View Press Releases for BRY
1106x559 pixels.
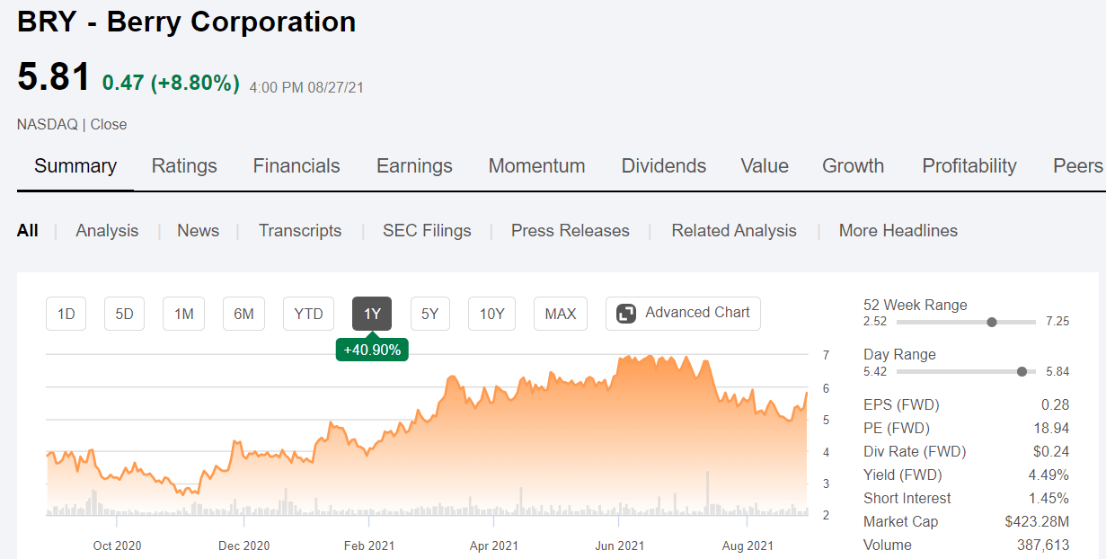pyautogui.click(x=570, y=230)
